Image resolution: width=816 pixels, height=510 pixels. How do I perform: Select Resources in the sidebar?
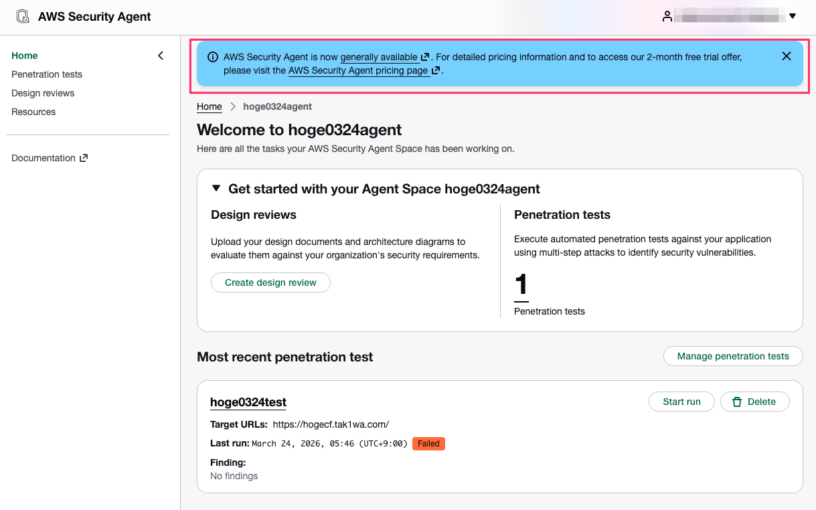tap(33, 112)
